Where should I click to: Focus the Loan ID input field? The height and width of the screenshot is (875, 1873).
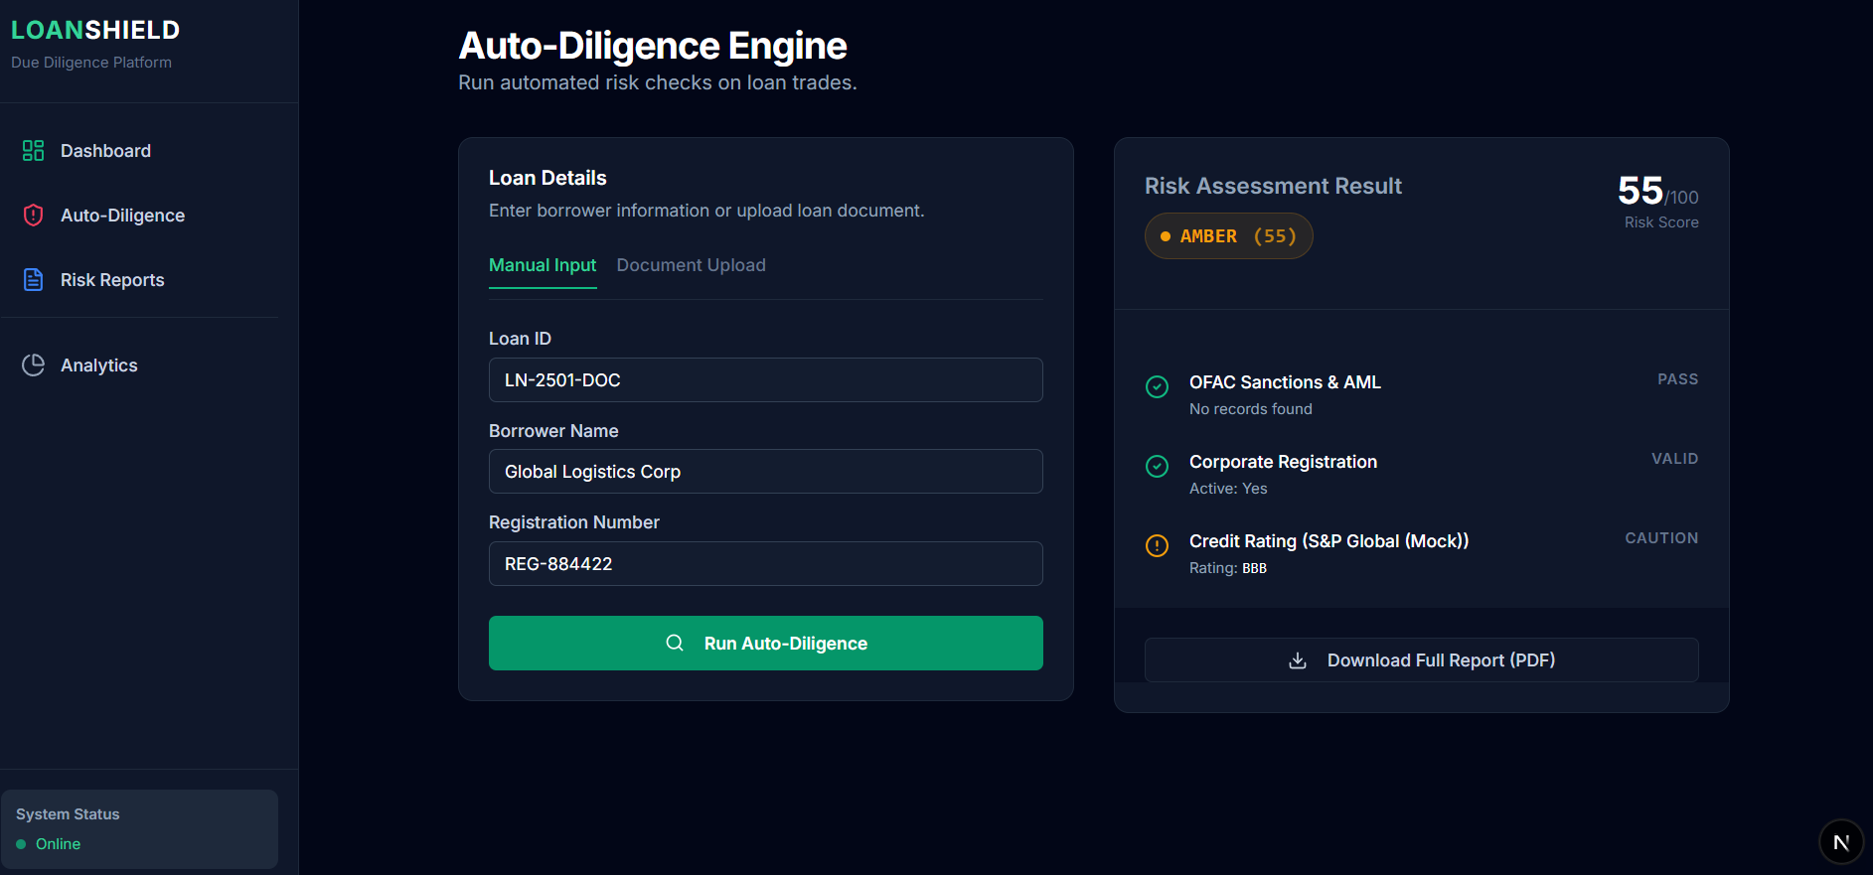click(x=765, y=380)
